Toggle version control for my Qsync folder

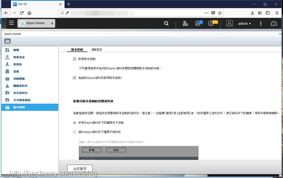pyautogui.click(x=74, y=78)
